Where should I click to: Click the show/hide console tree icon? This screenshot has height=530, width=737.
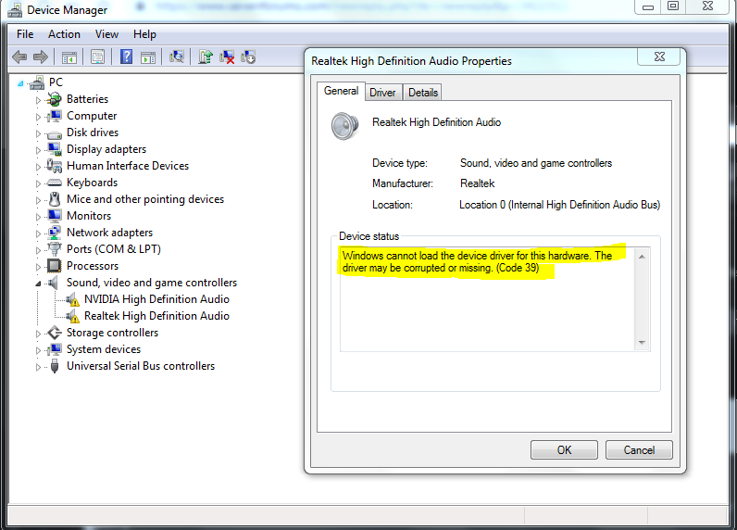[x=69, y=57]
